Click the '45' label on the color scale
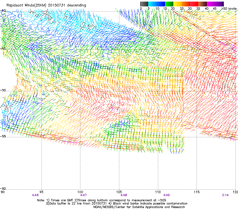 (215, 9)
